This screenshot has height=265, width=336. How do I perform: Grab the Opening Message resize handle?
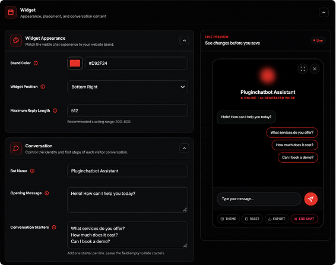185,210
